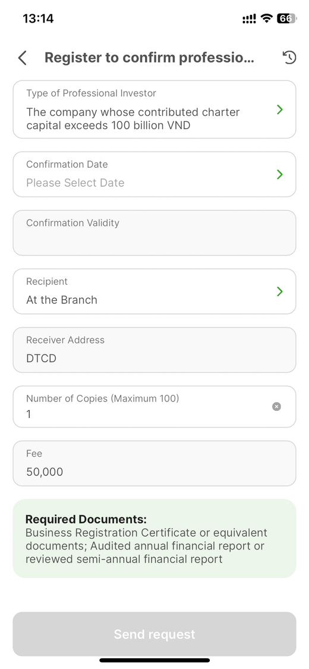
Task: Tap the cellular signal icon
Action: (x=250, y=19)
